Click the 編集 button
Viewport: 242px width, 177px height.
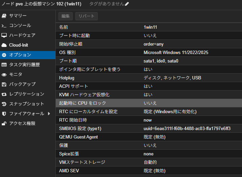(x=66, y=16)
